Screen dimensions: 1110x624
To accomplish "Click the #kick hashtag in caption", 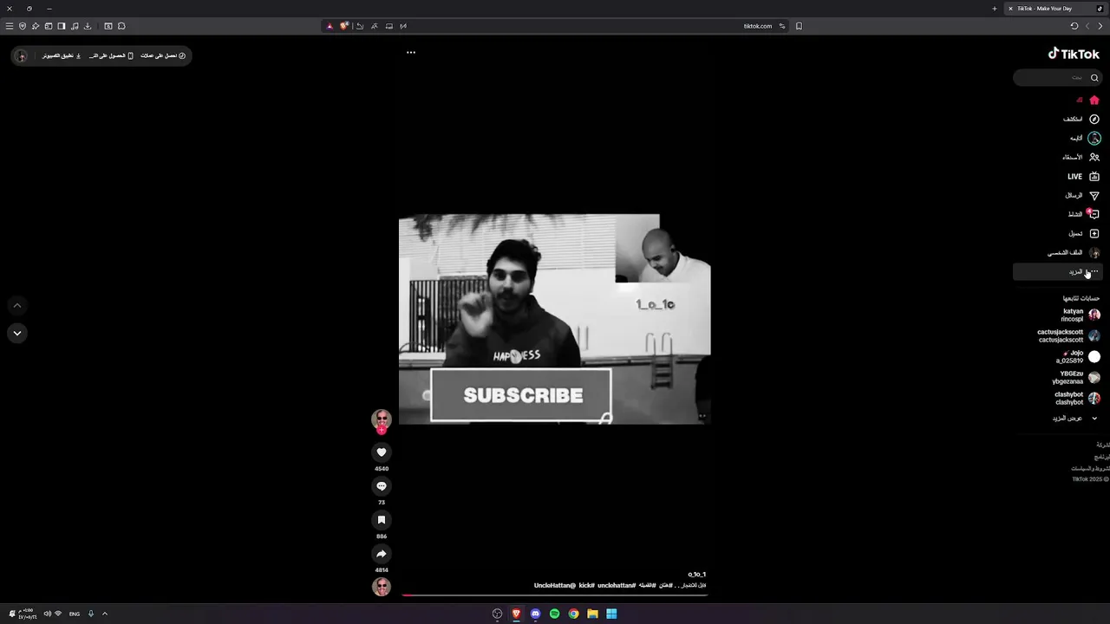I will point(587,586).
